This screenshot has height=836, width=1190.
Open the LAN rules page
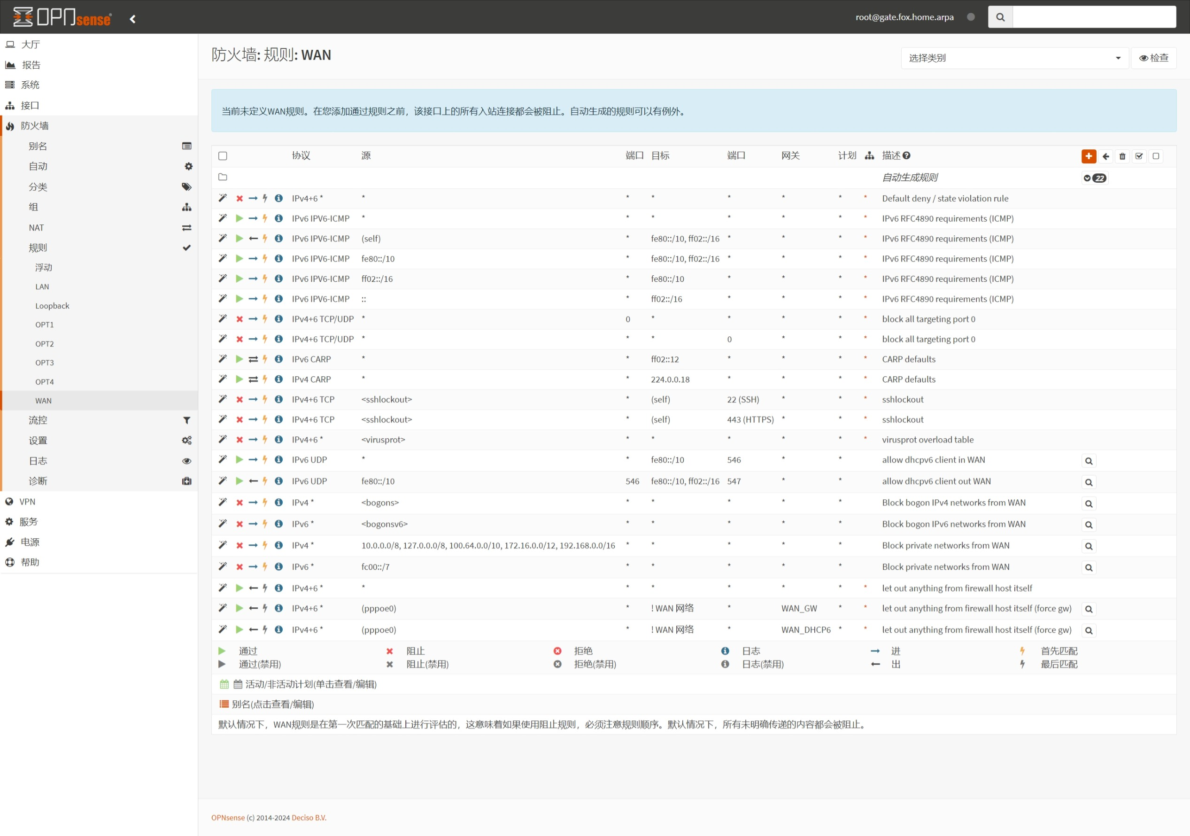(42, 286)
